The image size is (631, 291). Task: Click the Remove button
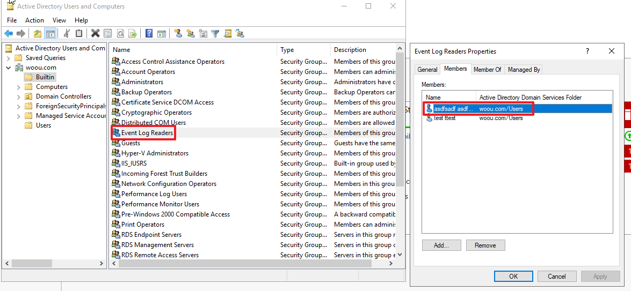485,245
